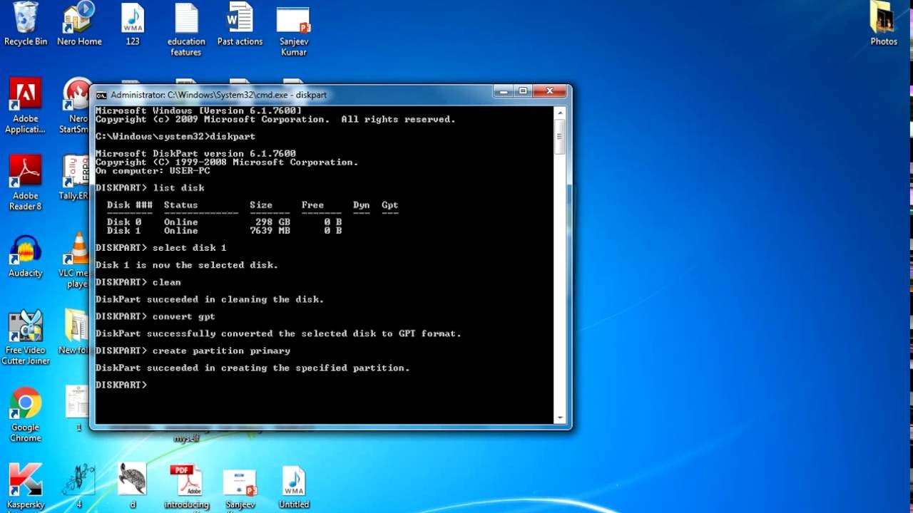Click the 'DiskPart succeeded in cleaning the disk.' line
Image resolution: width=913 pixels, height=513 pixels.
click(210, 299)
